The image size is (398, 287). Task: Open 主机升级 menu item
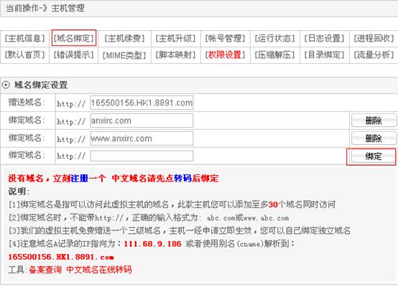tap(175, 38)
